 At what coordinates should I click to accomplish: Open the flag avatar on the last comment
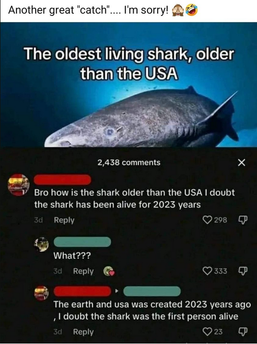(x=41, y=293)
